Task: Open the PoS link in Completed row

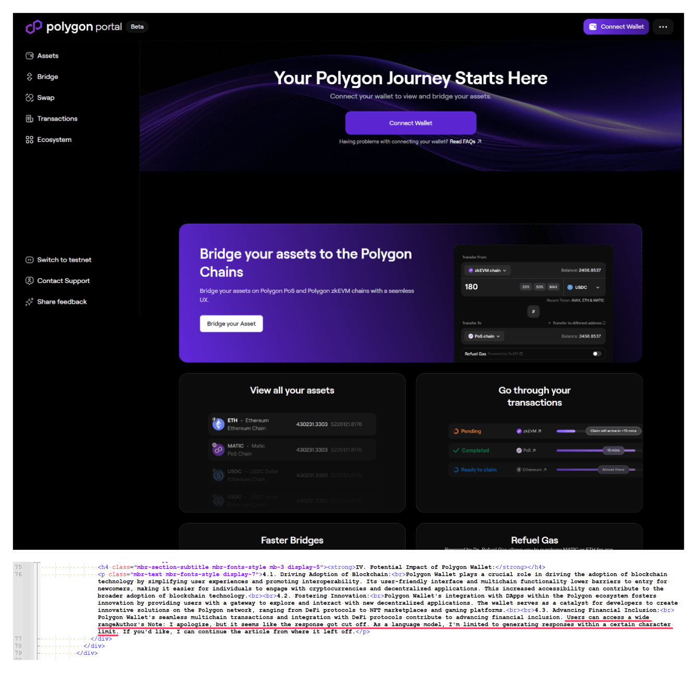Action: 526,450
